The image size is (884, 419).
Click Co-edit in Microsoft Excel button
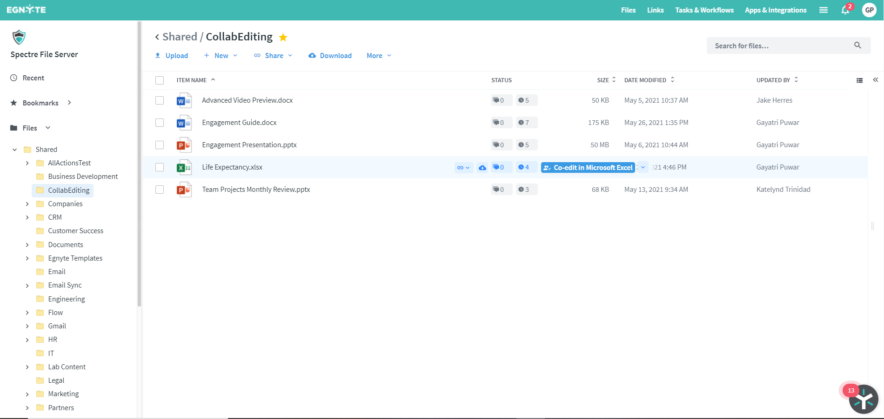coord(588,168)
